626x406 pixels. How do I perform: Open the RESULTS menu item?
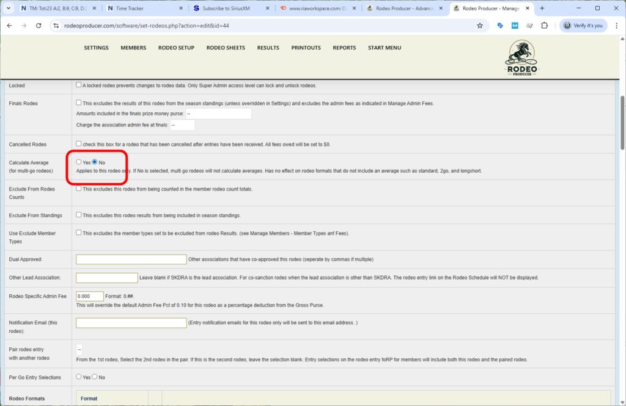pos(268,48)
